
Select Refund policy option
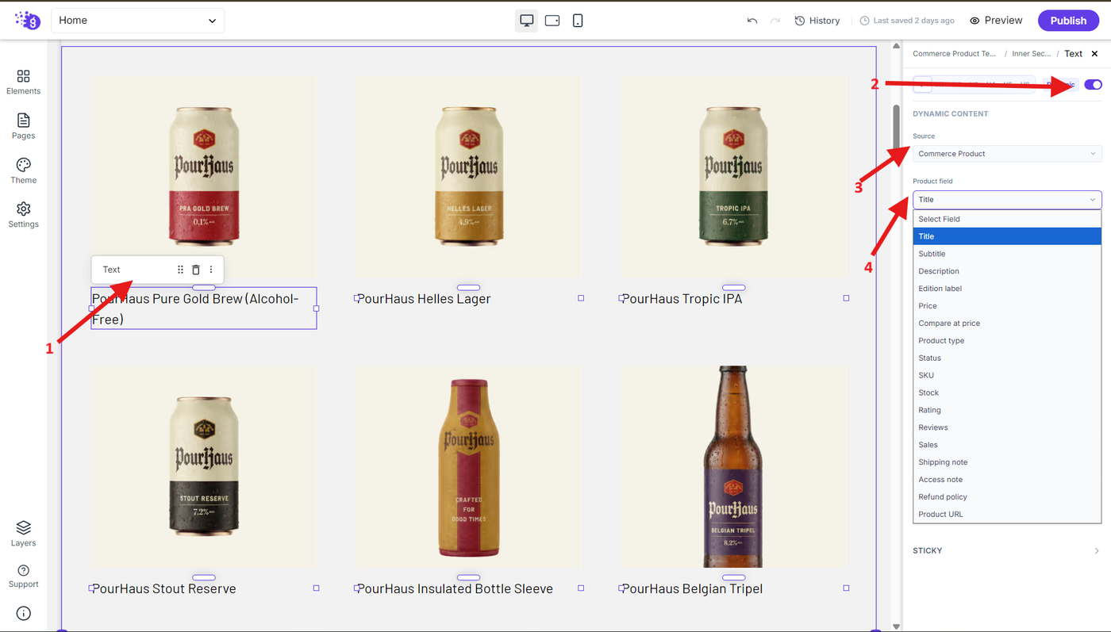pos(1007,497)
